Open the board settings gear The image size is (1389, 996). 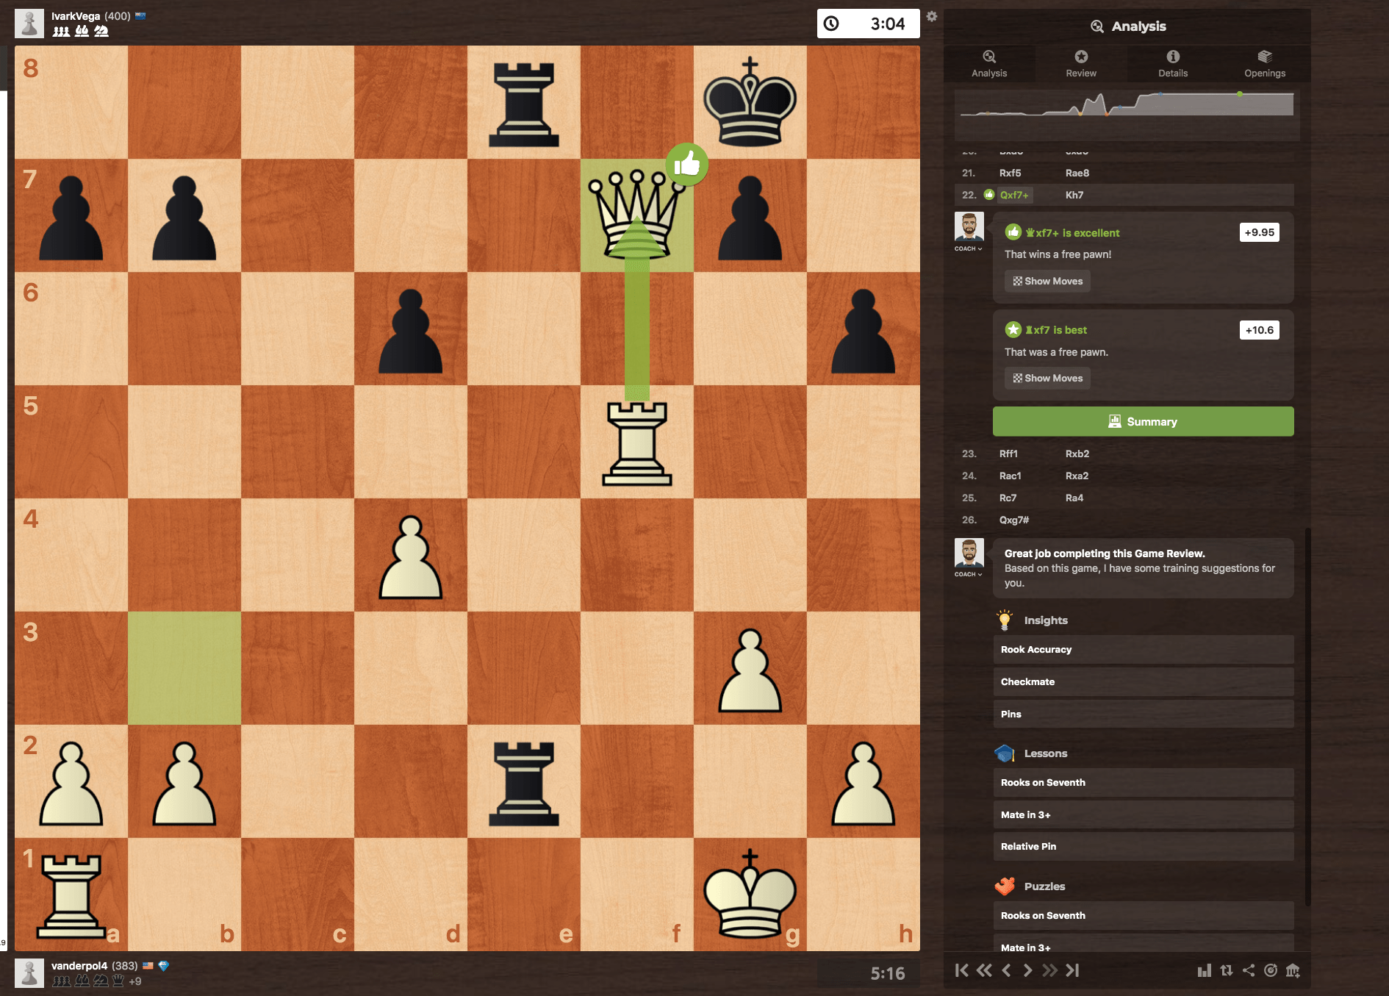[931, 16]
